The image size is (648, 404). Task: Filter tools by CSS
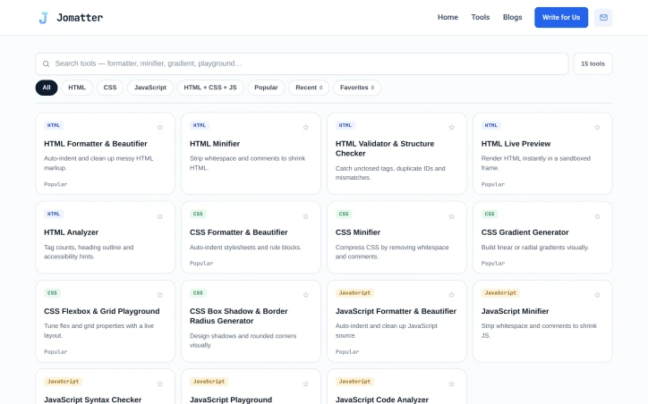[110, 88]
